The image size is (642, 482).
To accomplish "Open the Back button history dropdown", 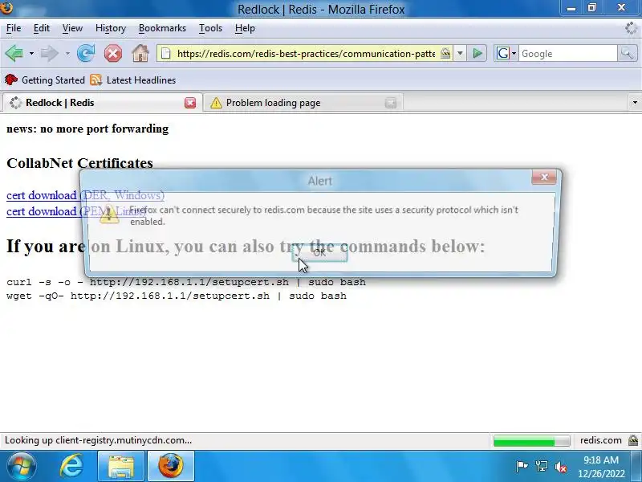I will click(31, 53).
